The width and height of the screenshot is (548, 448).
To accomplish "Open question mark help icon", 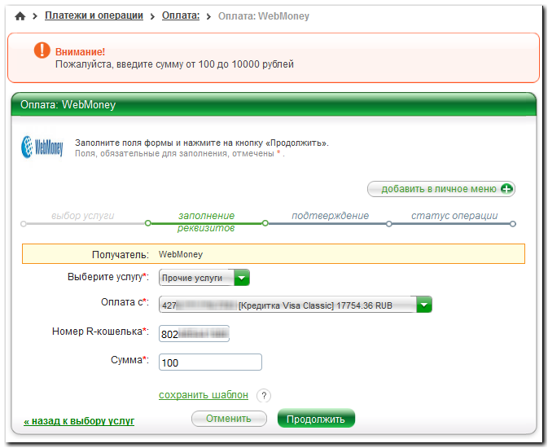I will pos(264,396).
